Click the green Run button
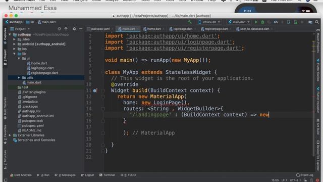Image resolution: width=323 pixels, height=182 pixels. (256, 22)
